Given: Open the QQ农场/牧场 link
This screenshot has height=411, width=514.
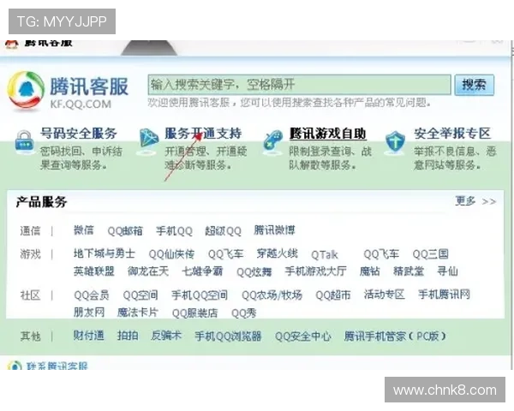Looking at the screenshot, I should click(x=272, y=295).
